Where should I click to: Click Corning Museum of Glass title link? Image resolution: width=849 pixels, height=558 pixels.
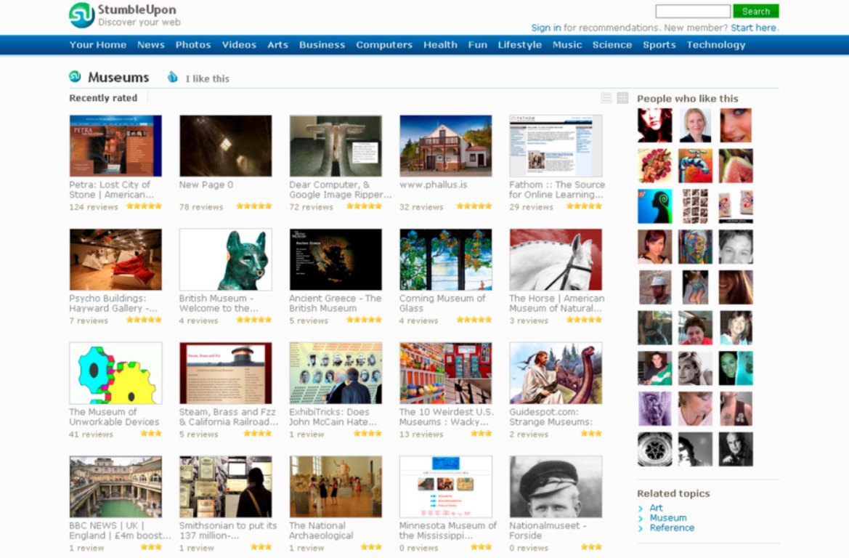pos(442,304)
